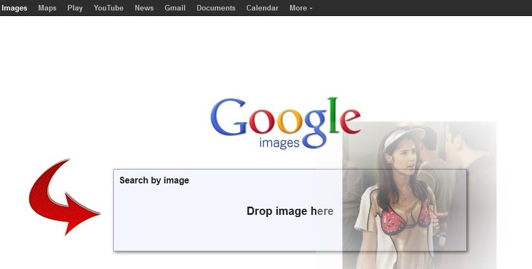Go to Documents in top bar
The image size is (532, 269).
point(216,8)
